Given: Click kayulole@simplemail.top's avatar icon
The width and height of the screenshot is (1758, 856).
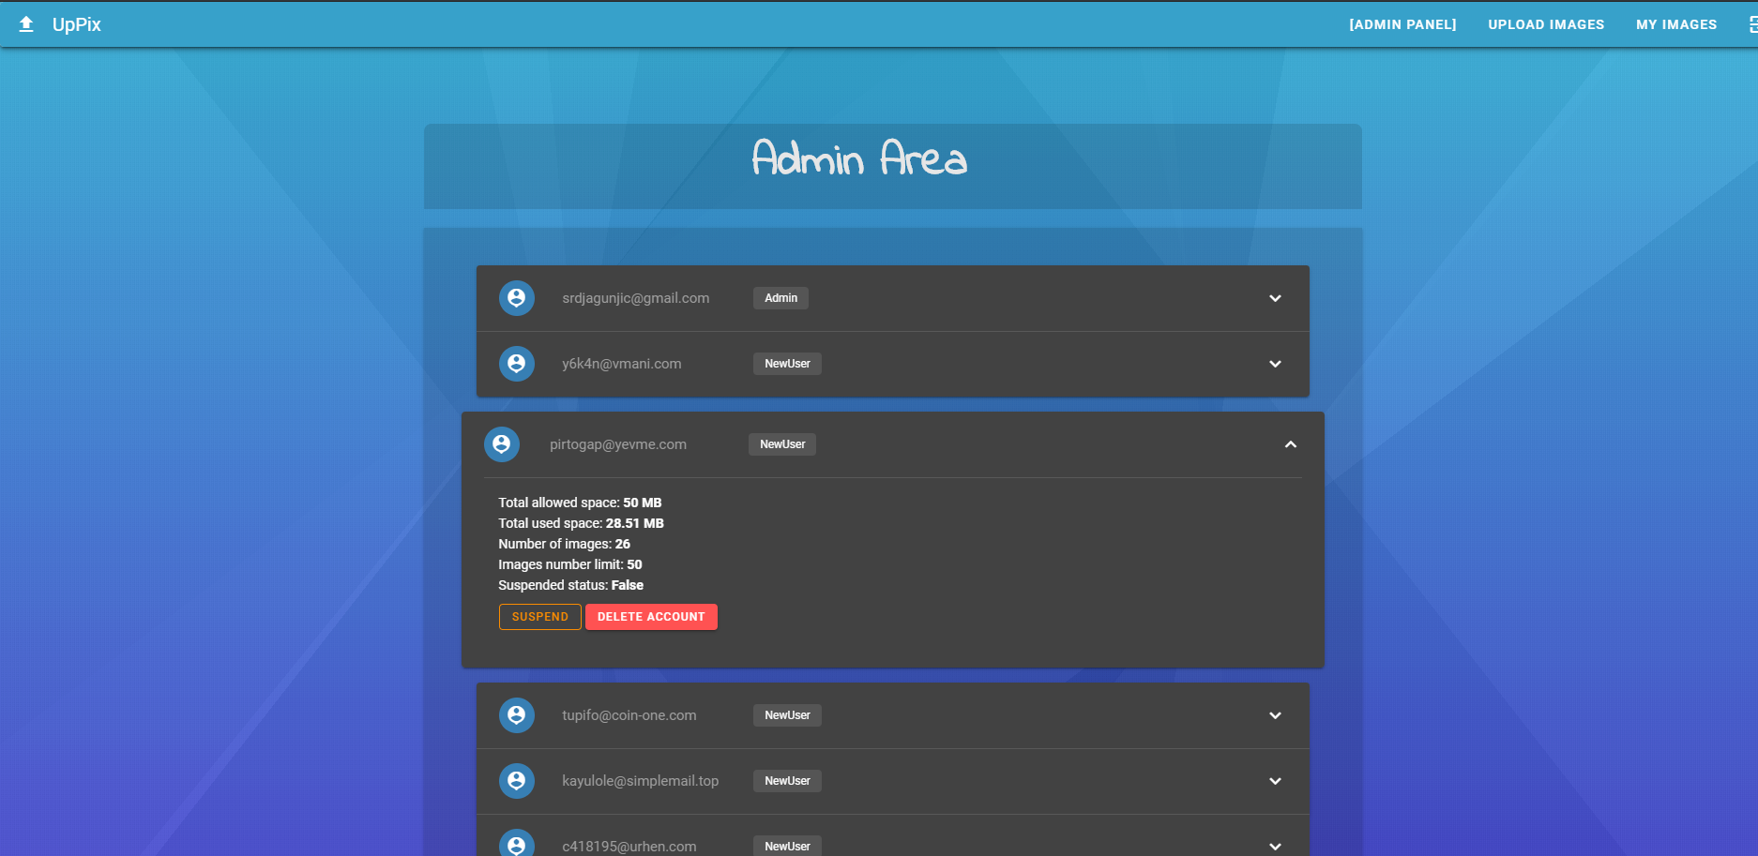Looking at the screenshot, I should click(517, 780).
